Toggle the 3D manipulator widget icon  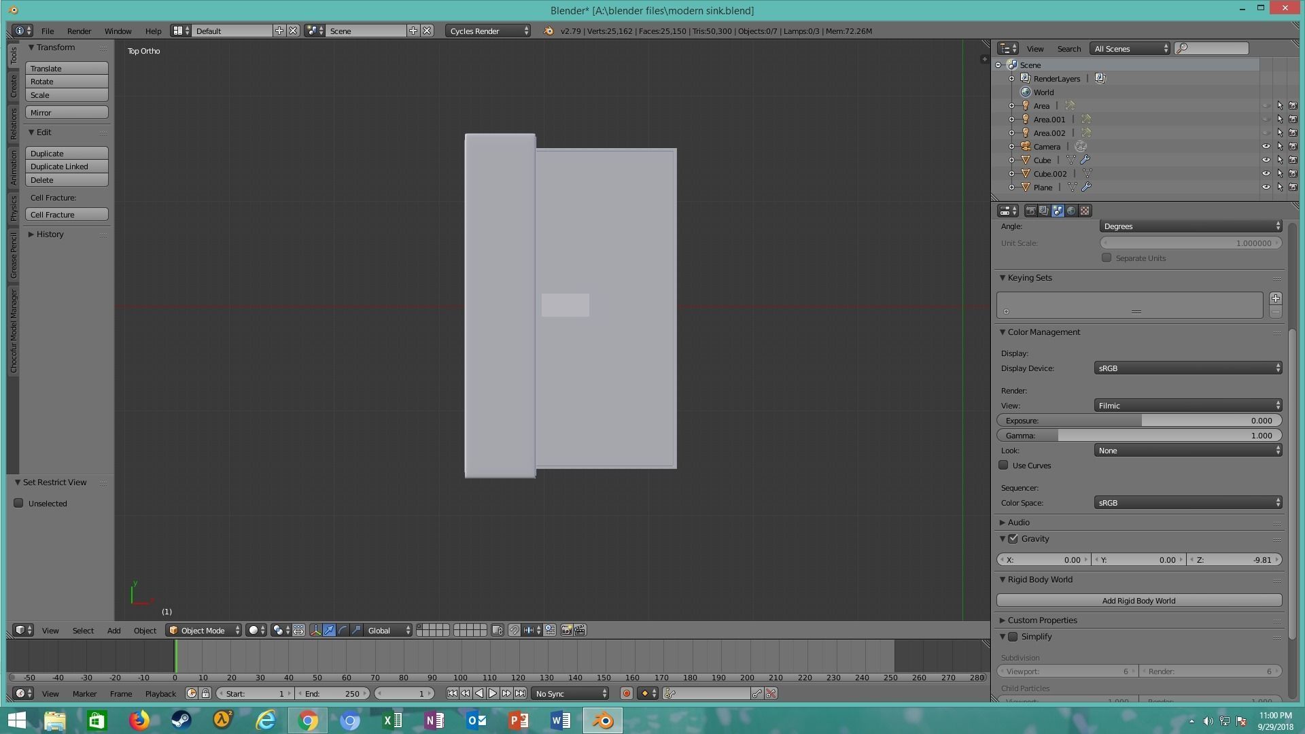pyautogui.click(x=315, y=631)
